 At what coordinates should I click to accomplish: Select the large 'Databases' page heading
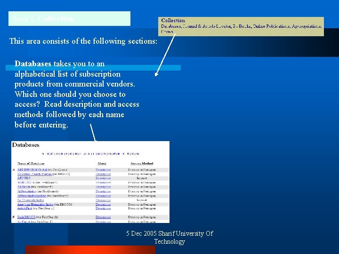pyautogui.click(x=26, y=145)
